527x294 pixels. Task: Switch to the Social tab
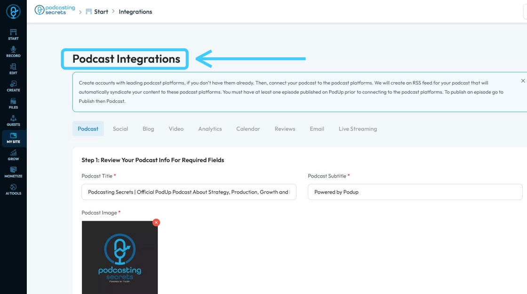pos(120,129)
